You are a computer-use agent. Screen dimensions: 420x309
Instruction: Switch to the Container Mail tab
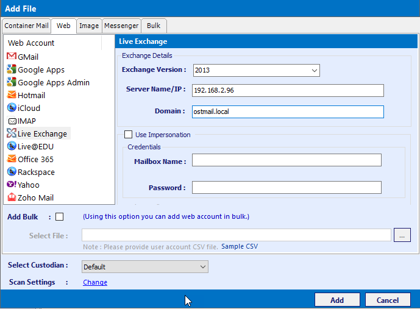27,26
